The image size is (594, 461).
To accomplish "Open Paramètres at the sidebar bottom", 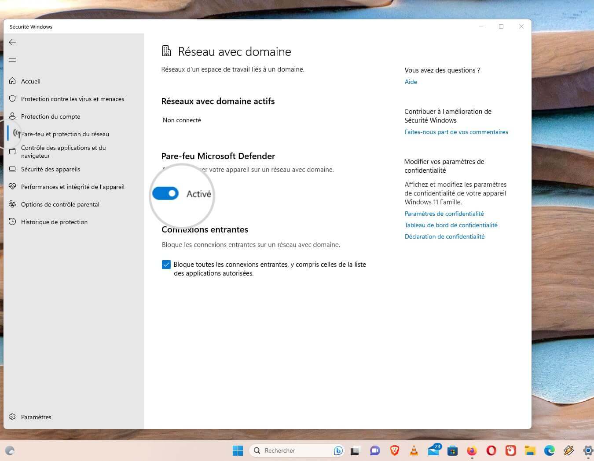I will (36, 417).
